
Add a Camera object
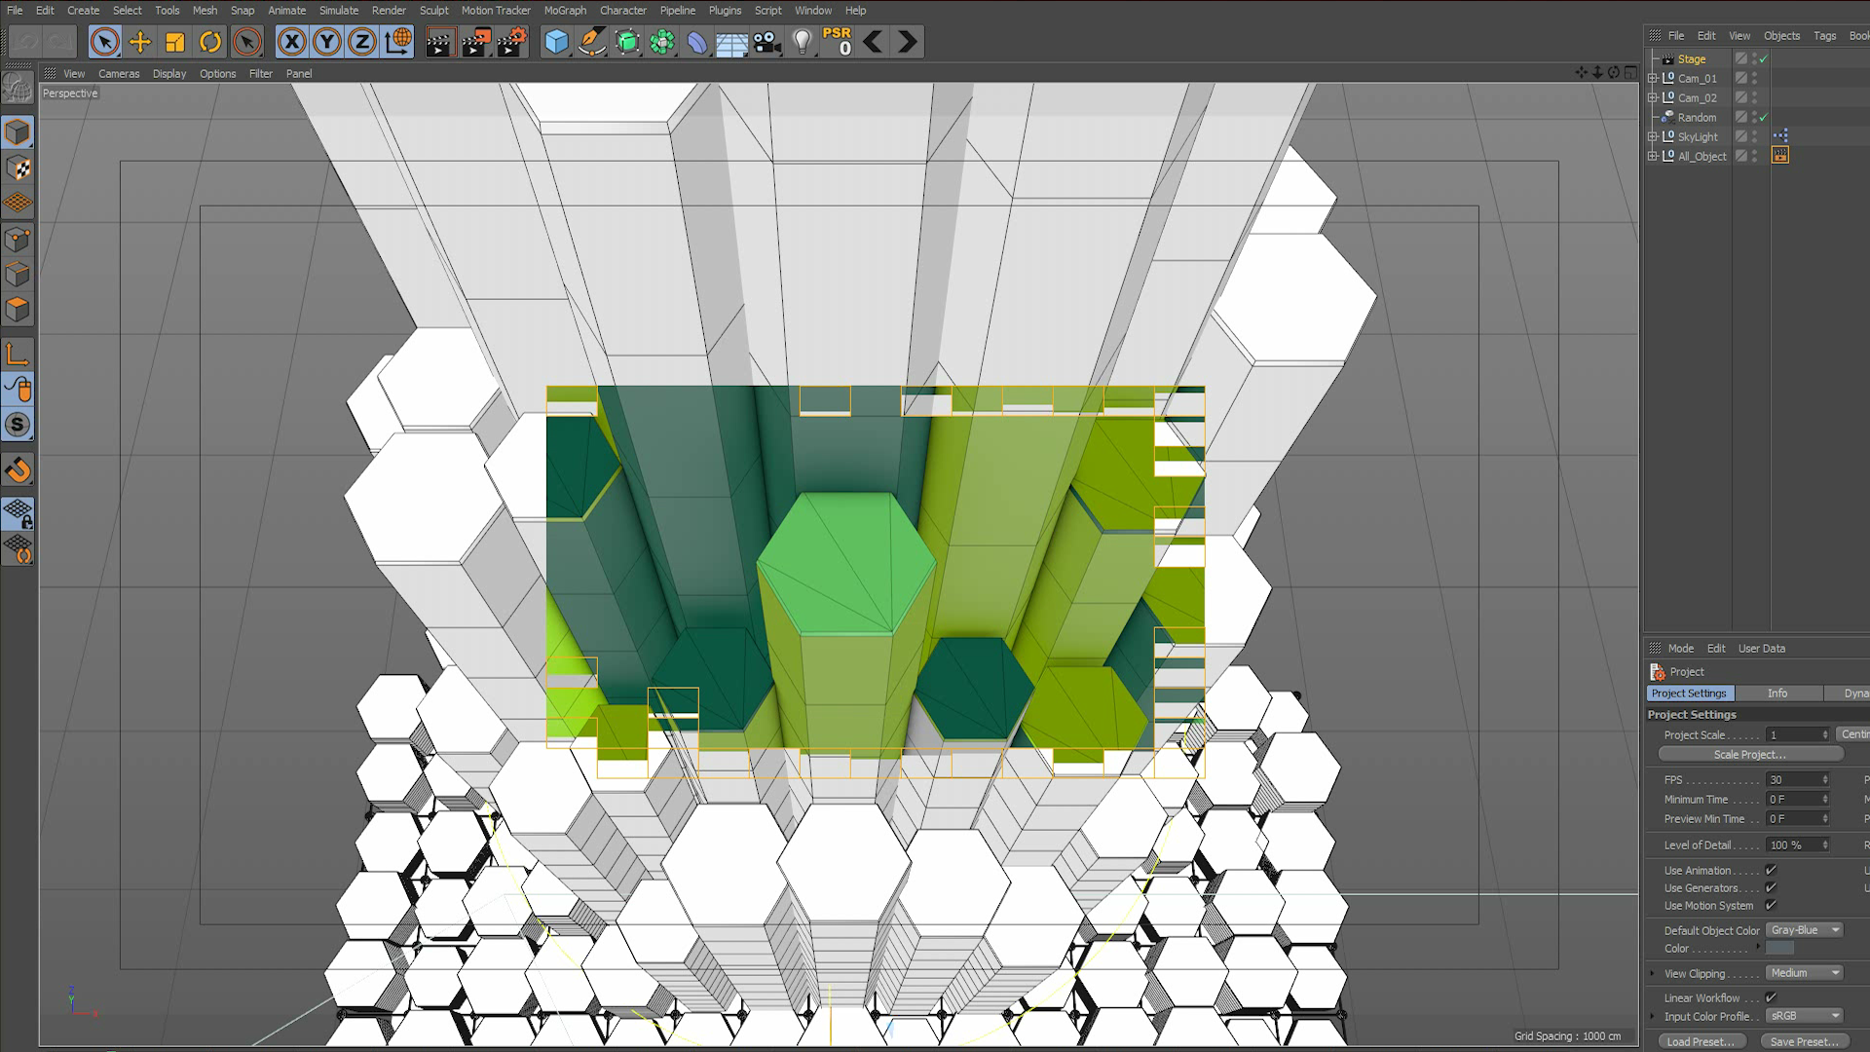[x=767, y=42]
